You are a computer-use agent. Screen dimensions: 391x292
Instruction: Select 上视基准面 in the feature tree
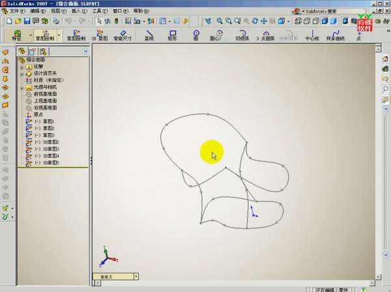tap(45, 101)
